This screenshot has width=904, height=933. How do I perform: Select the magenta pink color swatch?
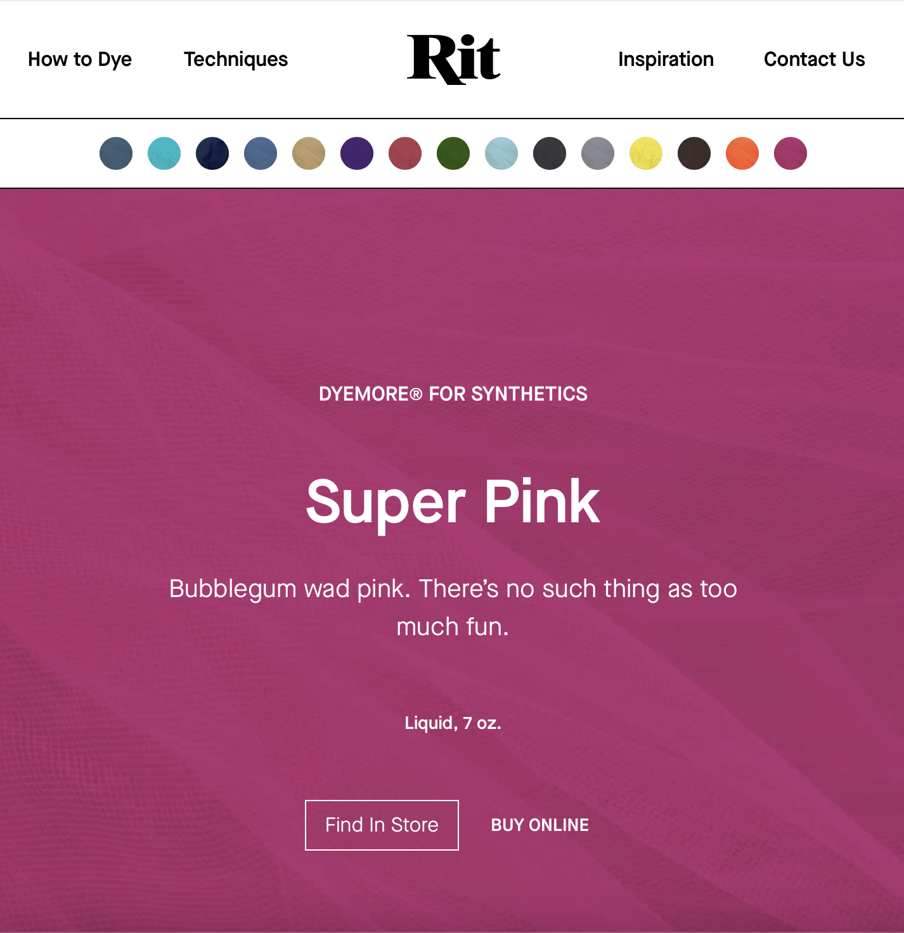pyautogui.click(x=791, y=153)
